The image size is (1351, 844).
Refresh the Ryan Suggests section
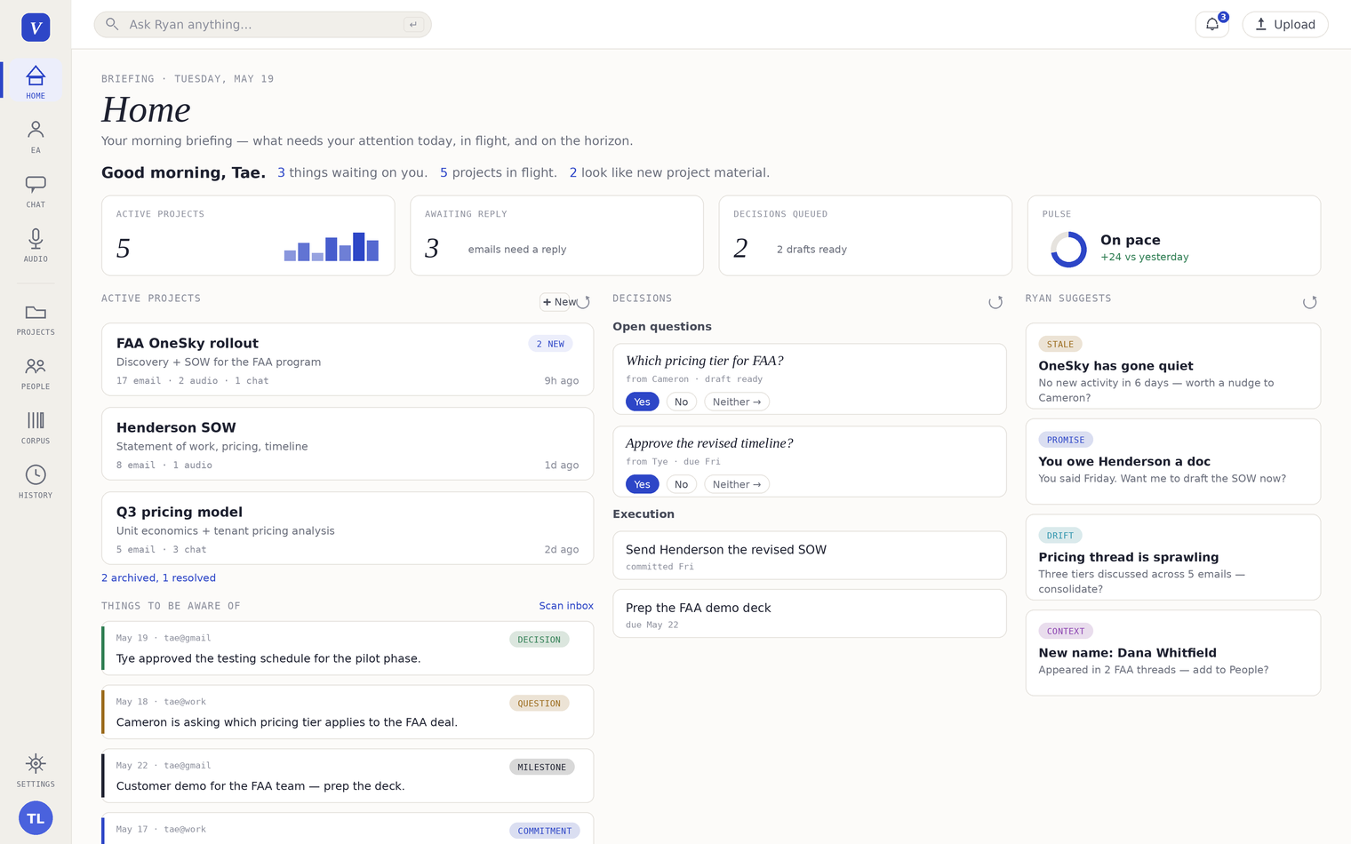[x=1310, y=302]
